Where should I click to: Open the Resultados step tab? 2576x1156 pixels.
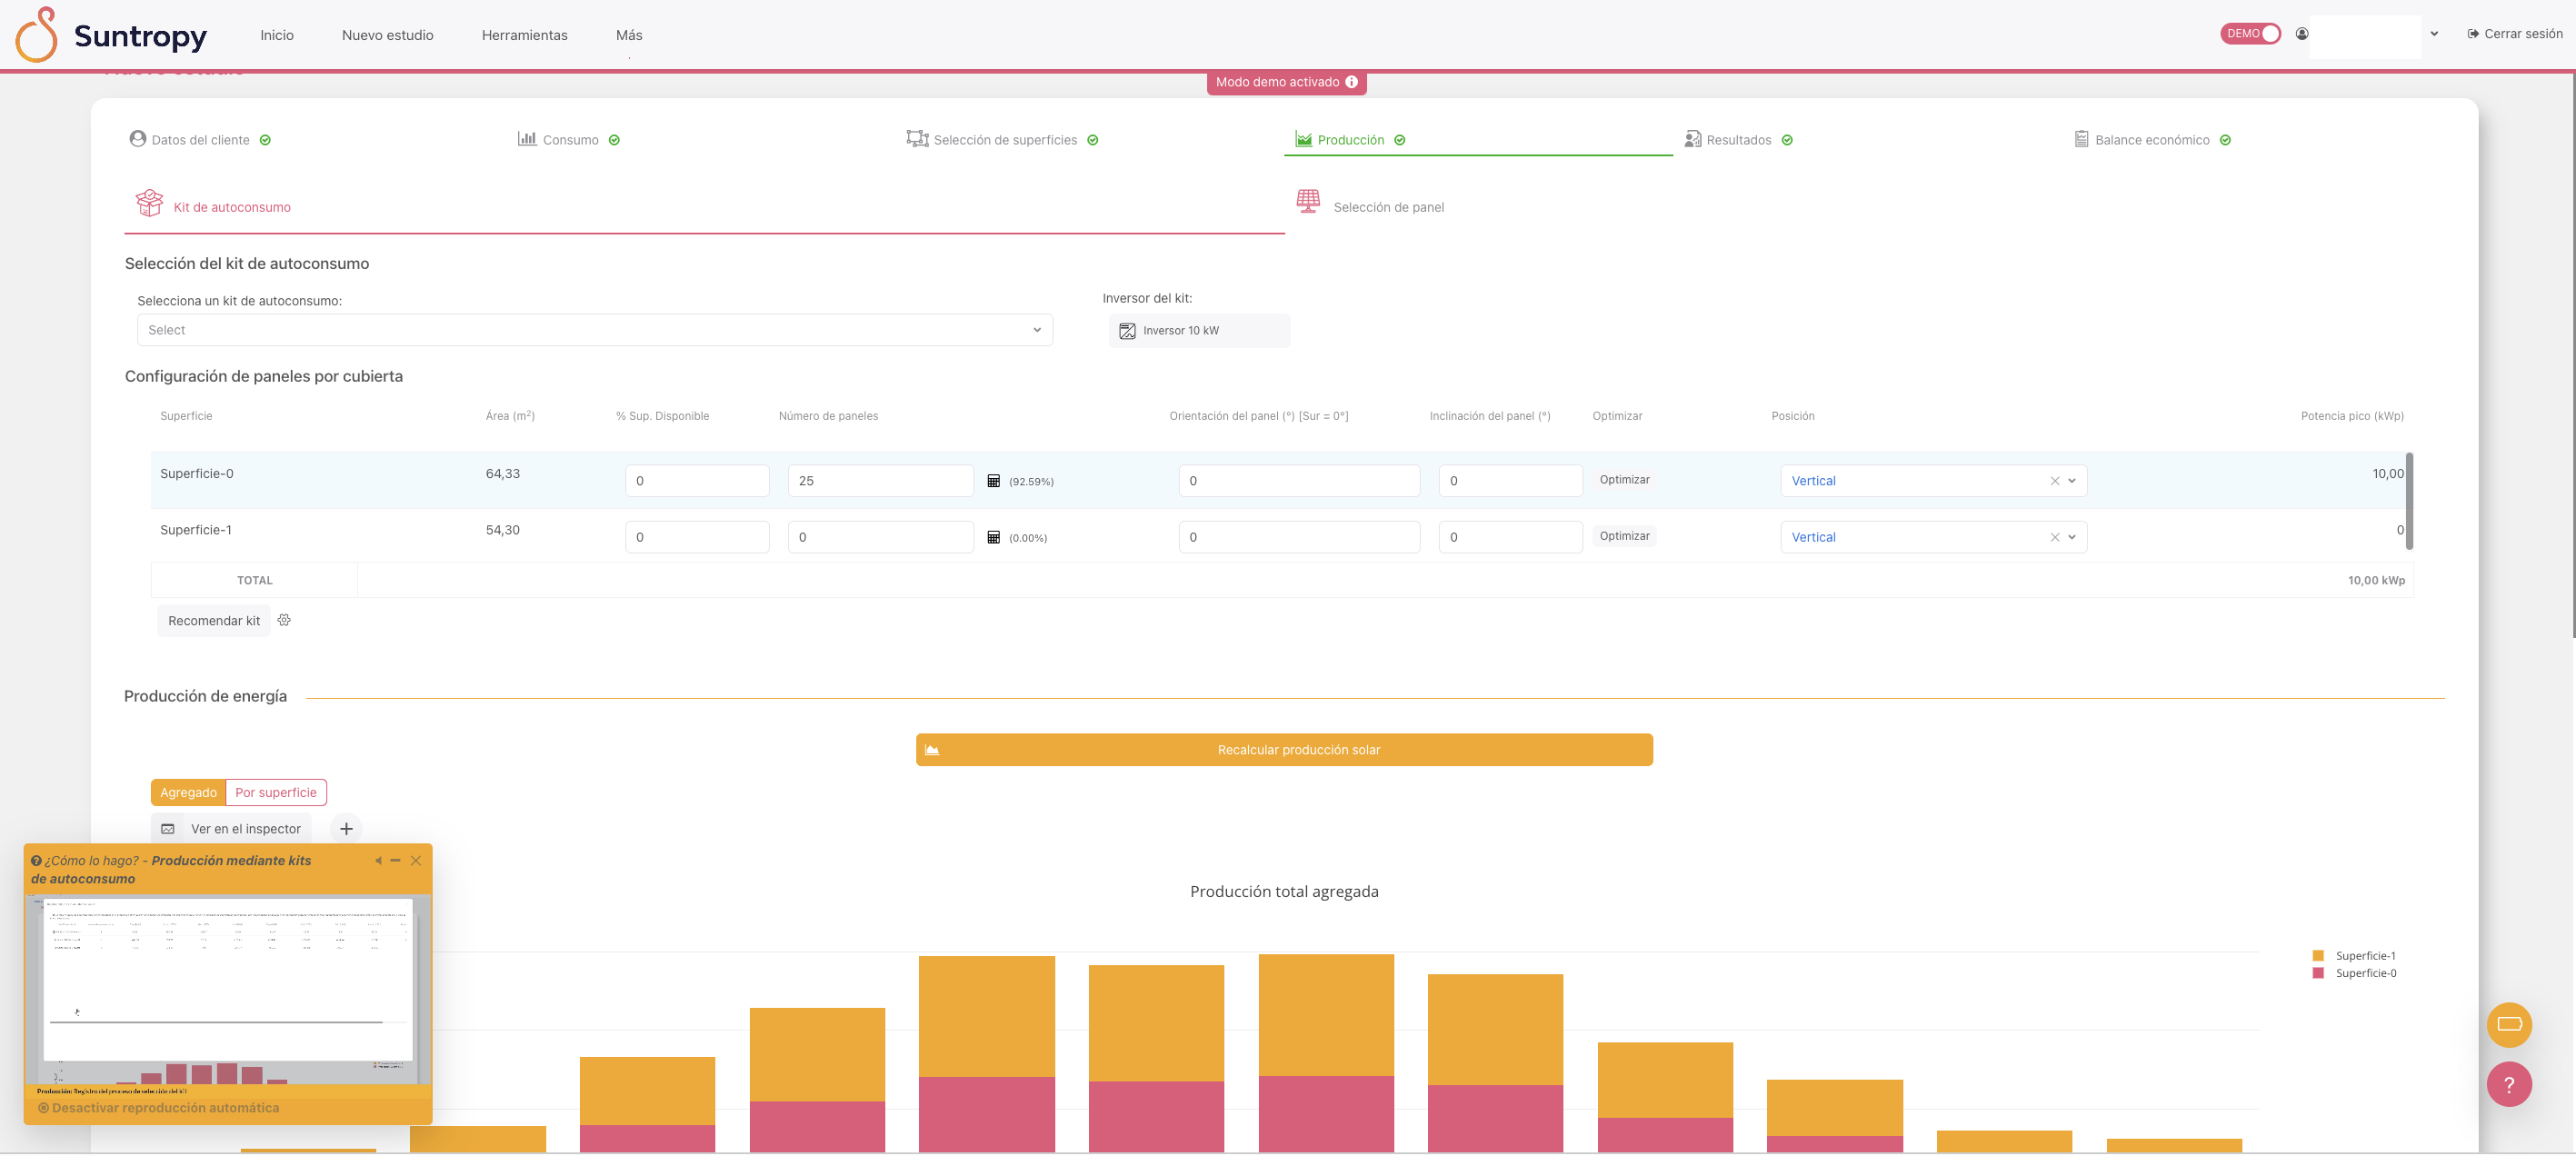[1738, 140]
